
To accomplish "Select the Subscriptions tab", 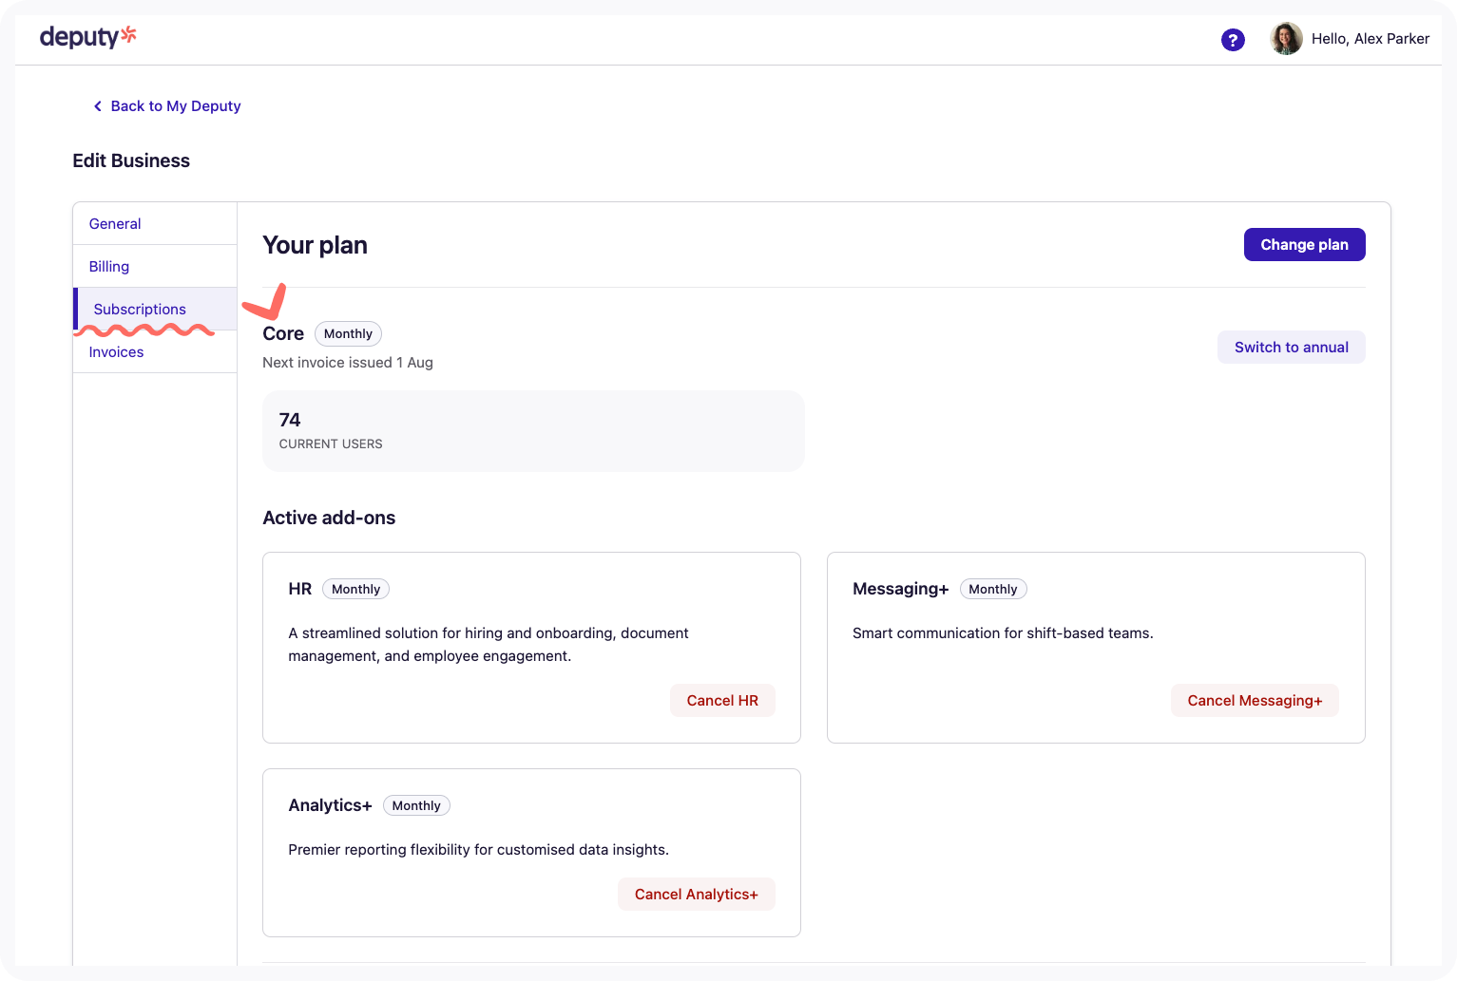I will point(155,309).
